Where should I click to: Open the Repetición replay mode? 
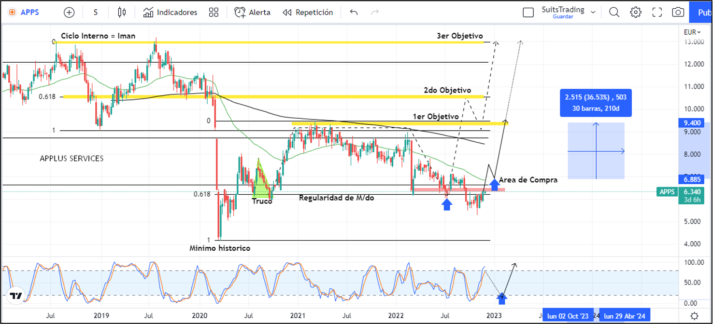point(308,13)
